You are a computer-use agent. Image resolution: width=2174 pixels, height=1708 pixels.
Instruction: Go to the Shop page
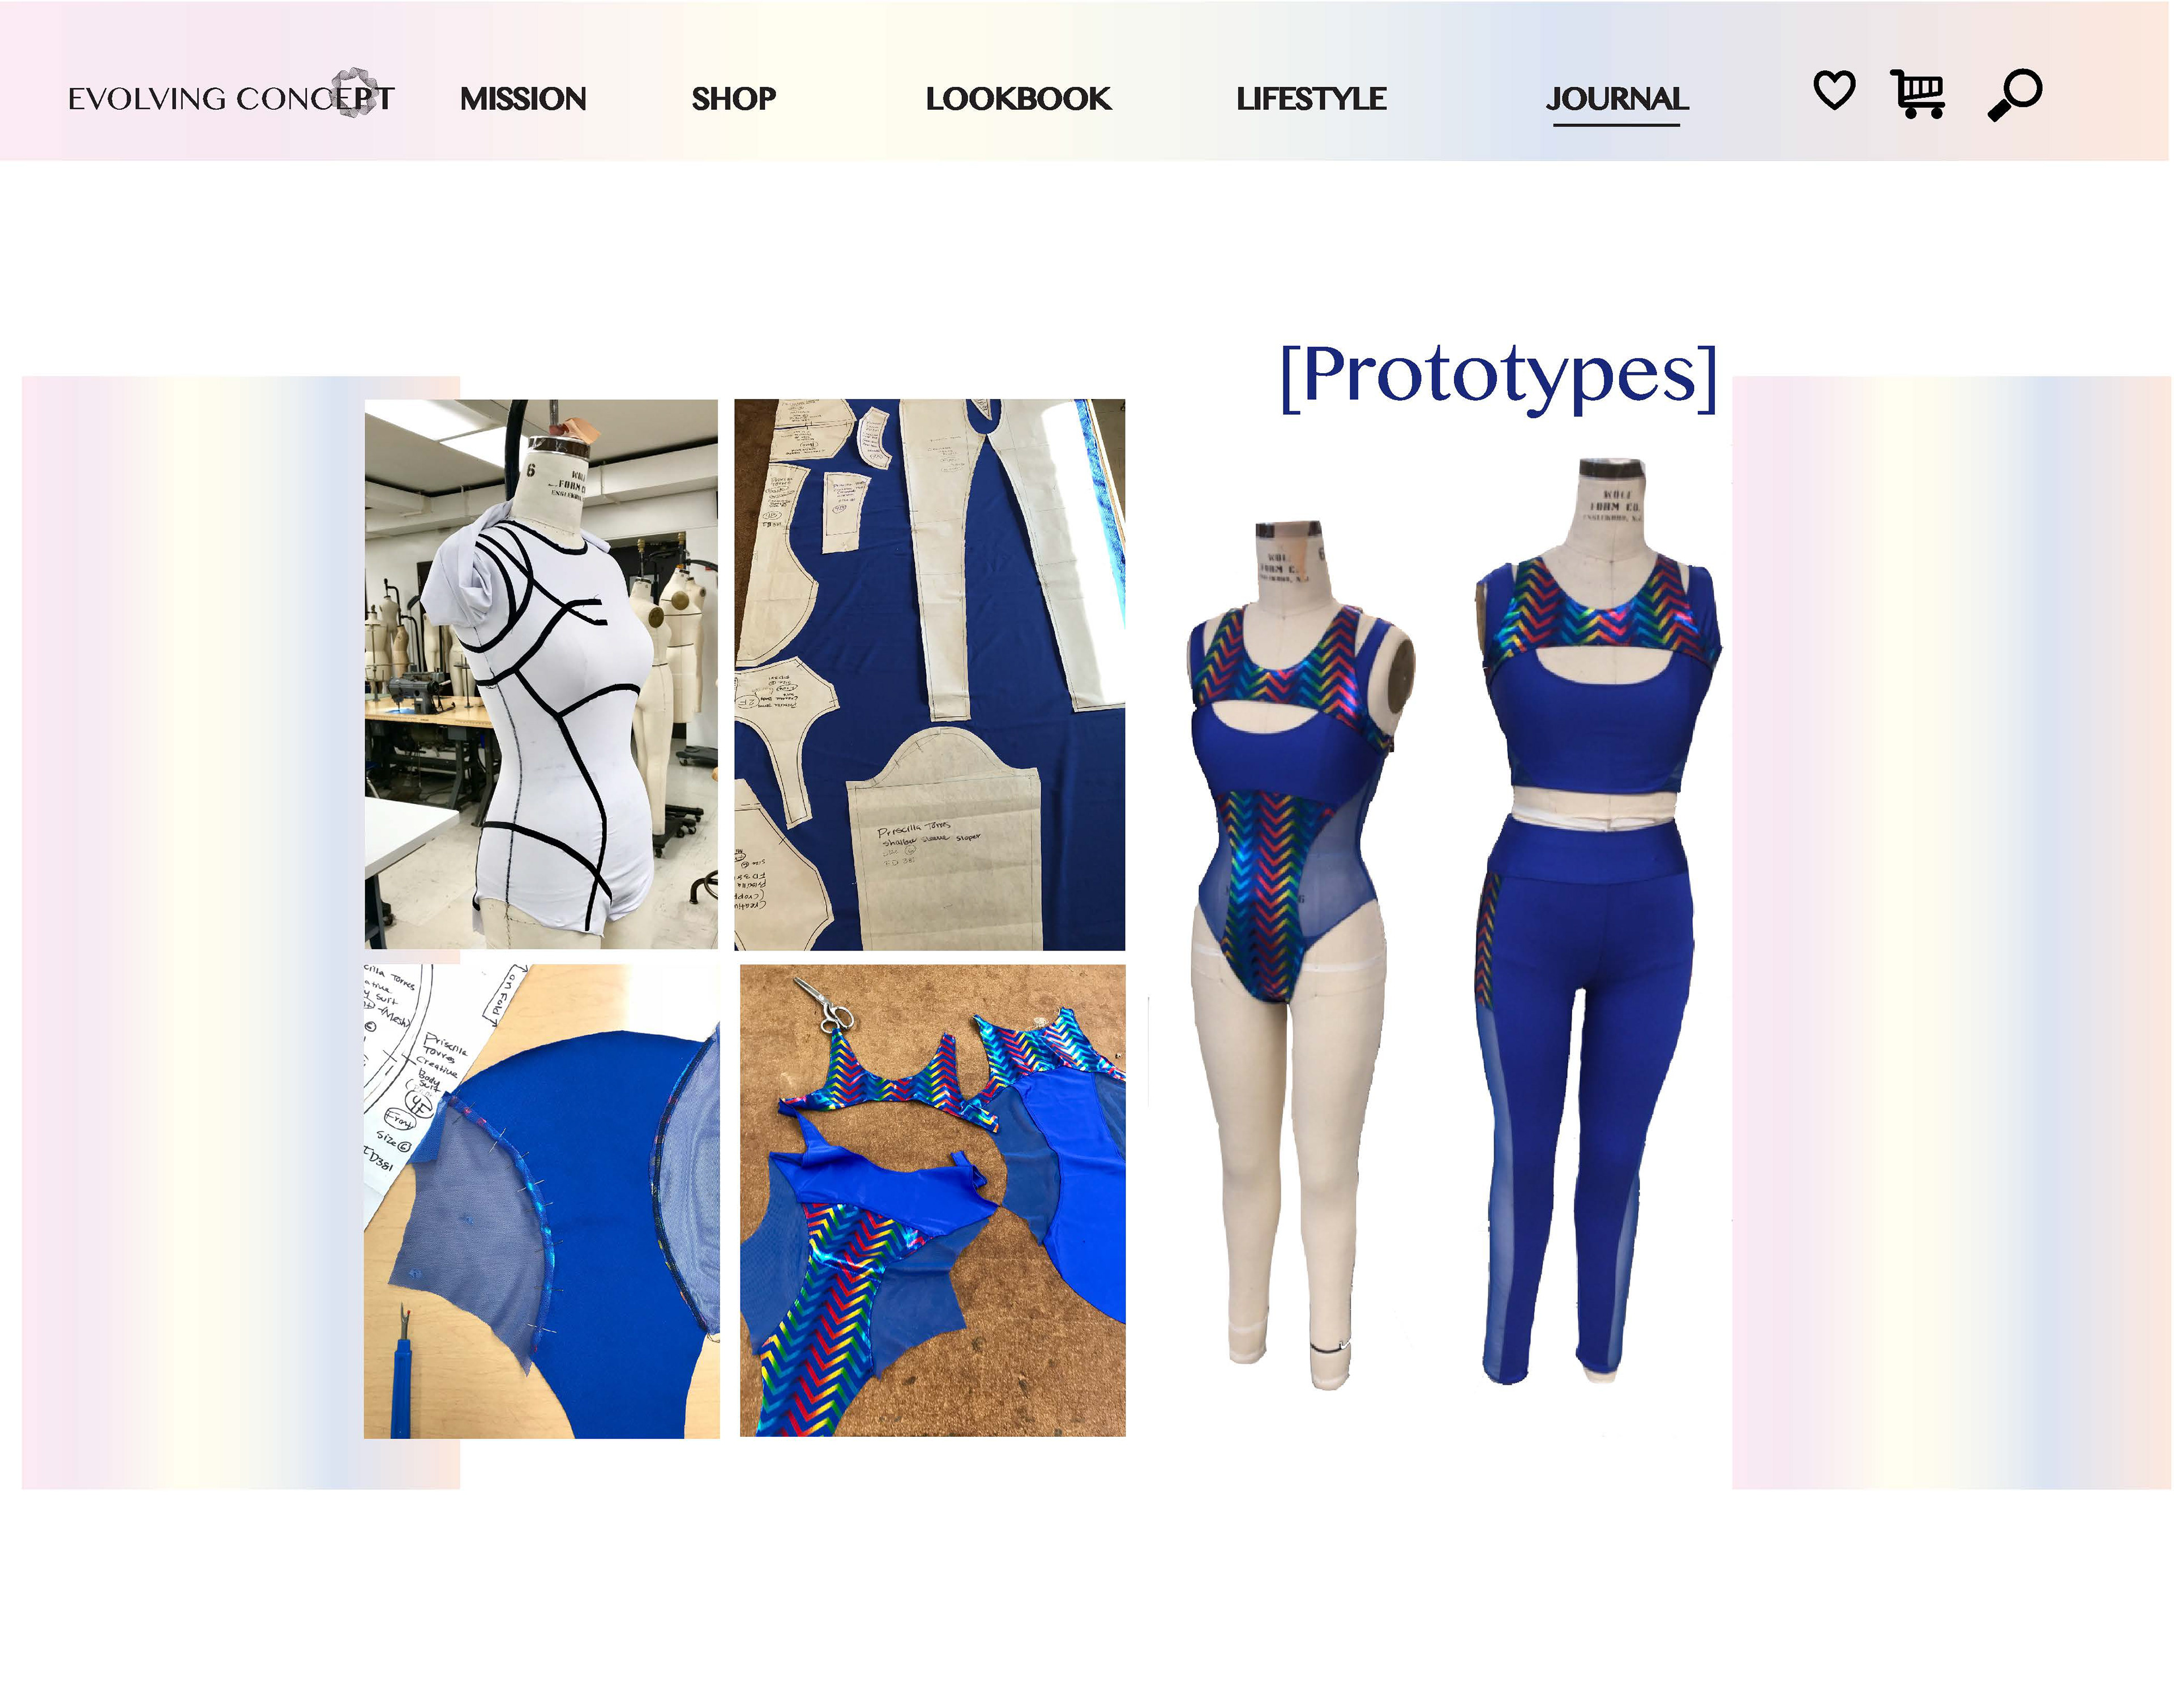pos(733,99)
